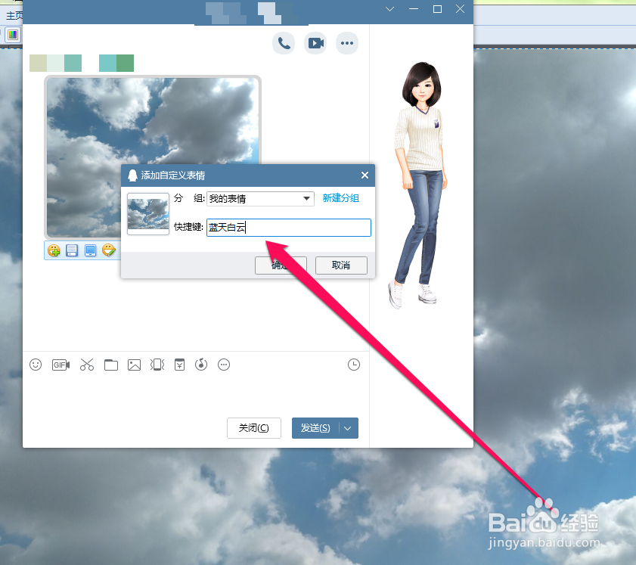Open the three-dots more options menu near call buttons

coord(347,43)
